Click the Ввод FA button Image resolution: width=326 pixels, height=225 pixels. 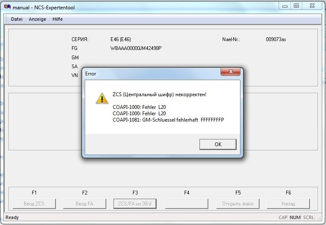(84, 203)
